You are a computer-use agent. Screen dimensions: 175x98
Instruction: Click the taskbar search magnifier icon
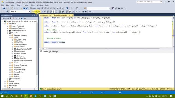7,96
